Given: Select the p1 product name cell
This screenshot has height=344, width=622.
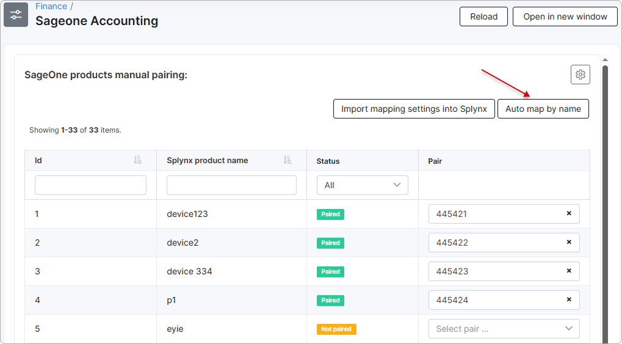Looking at the screenshot, I should [x=232, y=300].
